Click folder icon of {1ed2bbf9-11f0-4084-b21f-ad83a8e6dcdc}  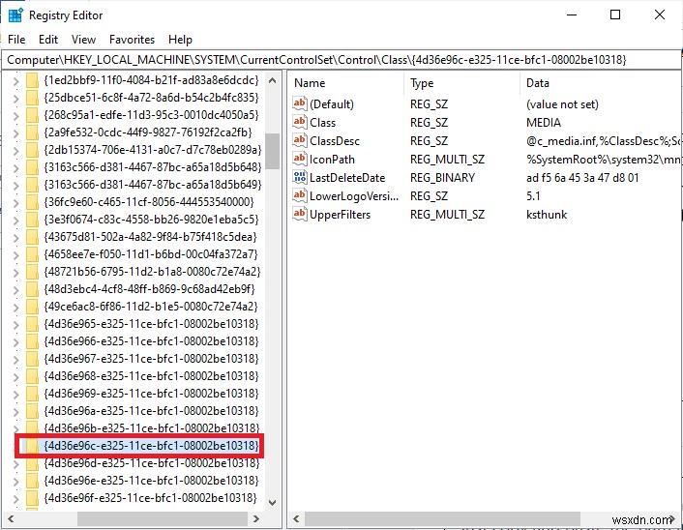[32, 80]
